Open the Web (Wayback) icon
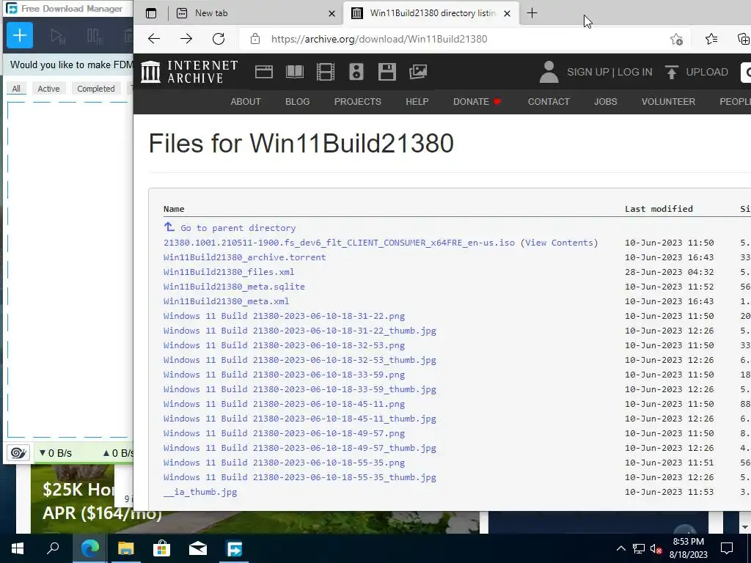 tap(264, 72)
